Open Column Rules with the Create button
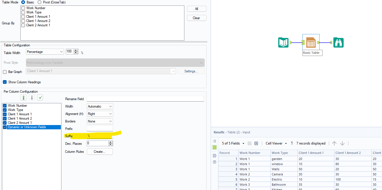This screenshot has width=382, height=190. point(100,151)
